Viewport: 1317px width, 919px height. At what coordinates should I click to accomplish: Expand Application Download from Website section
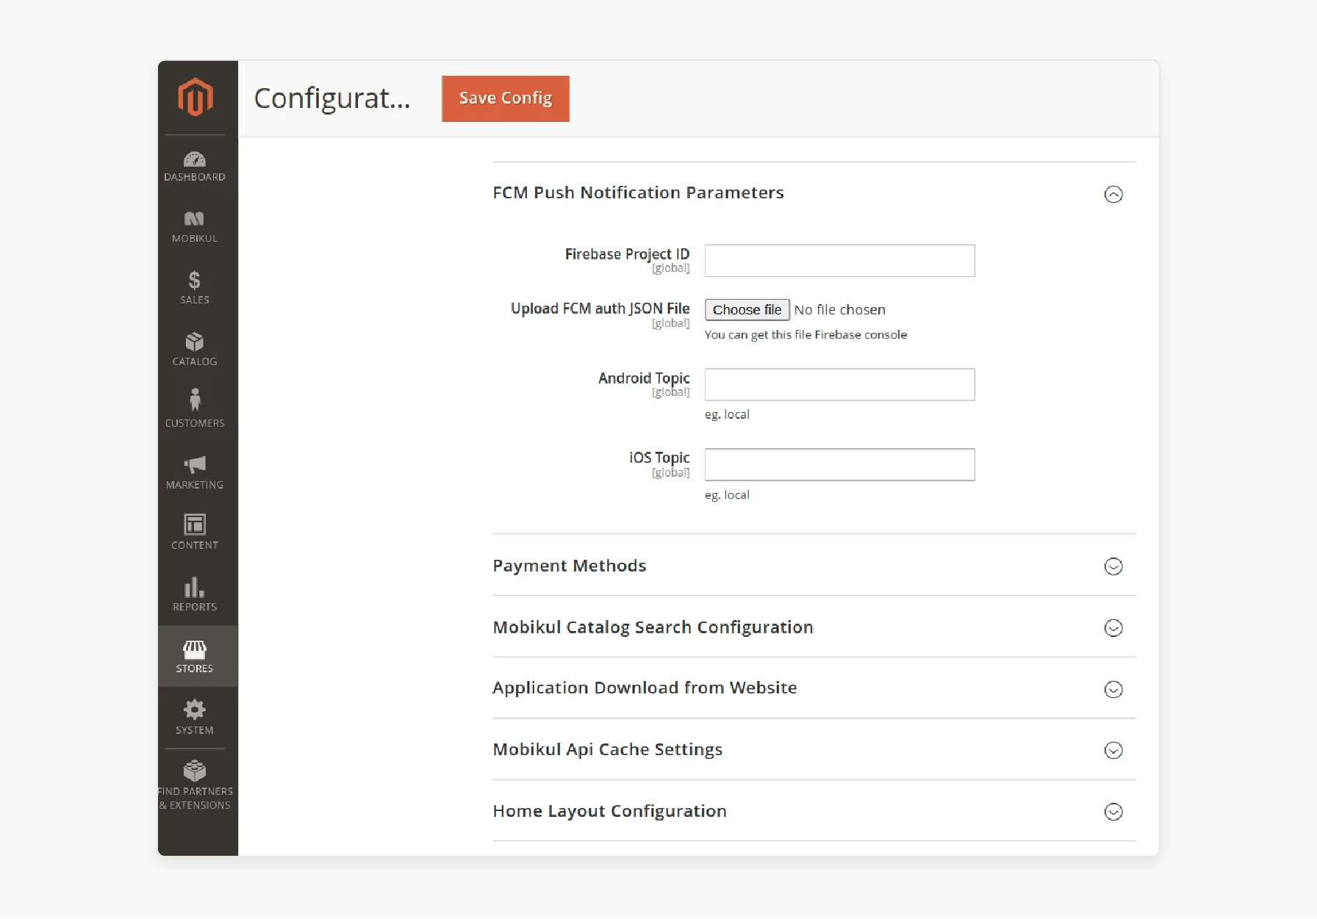[1113, 689]
